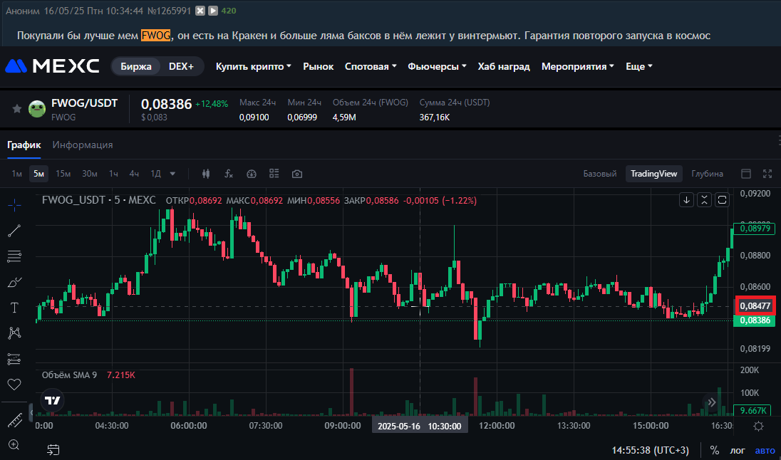Toggle percent scale on price axis
781x460 pixels.
(x=714, y=450)
